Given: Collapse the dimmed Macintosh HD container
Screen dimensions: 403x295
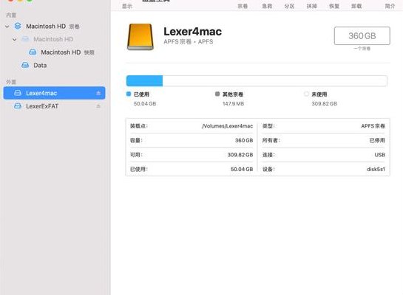Looking at the screenshot, I should point(15,39).
